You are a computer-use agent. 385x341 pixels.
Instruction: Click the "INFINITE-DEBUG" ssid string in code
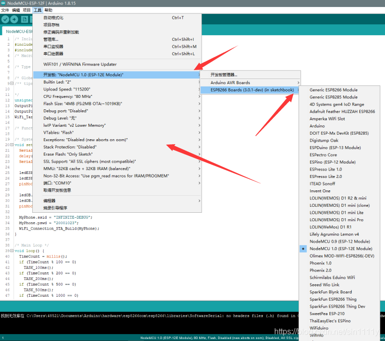point(72,217)
